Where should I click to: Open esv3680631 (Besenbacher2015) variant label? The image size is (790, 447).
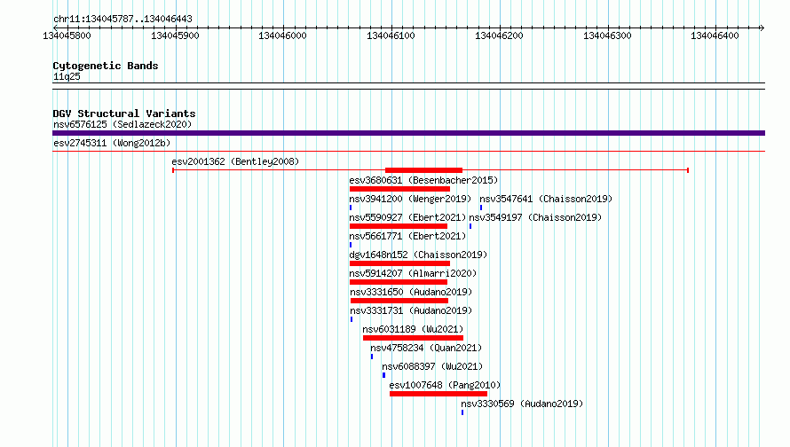pyautogui.click(x=423, y=180)
